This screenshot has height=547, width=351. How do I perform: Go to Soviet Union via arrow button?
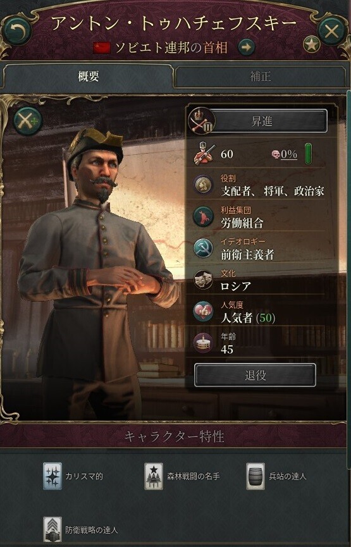coord(246,47)
